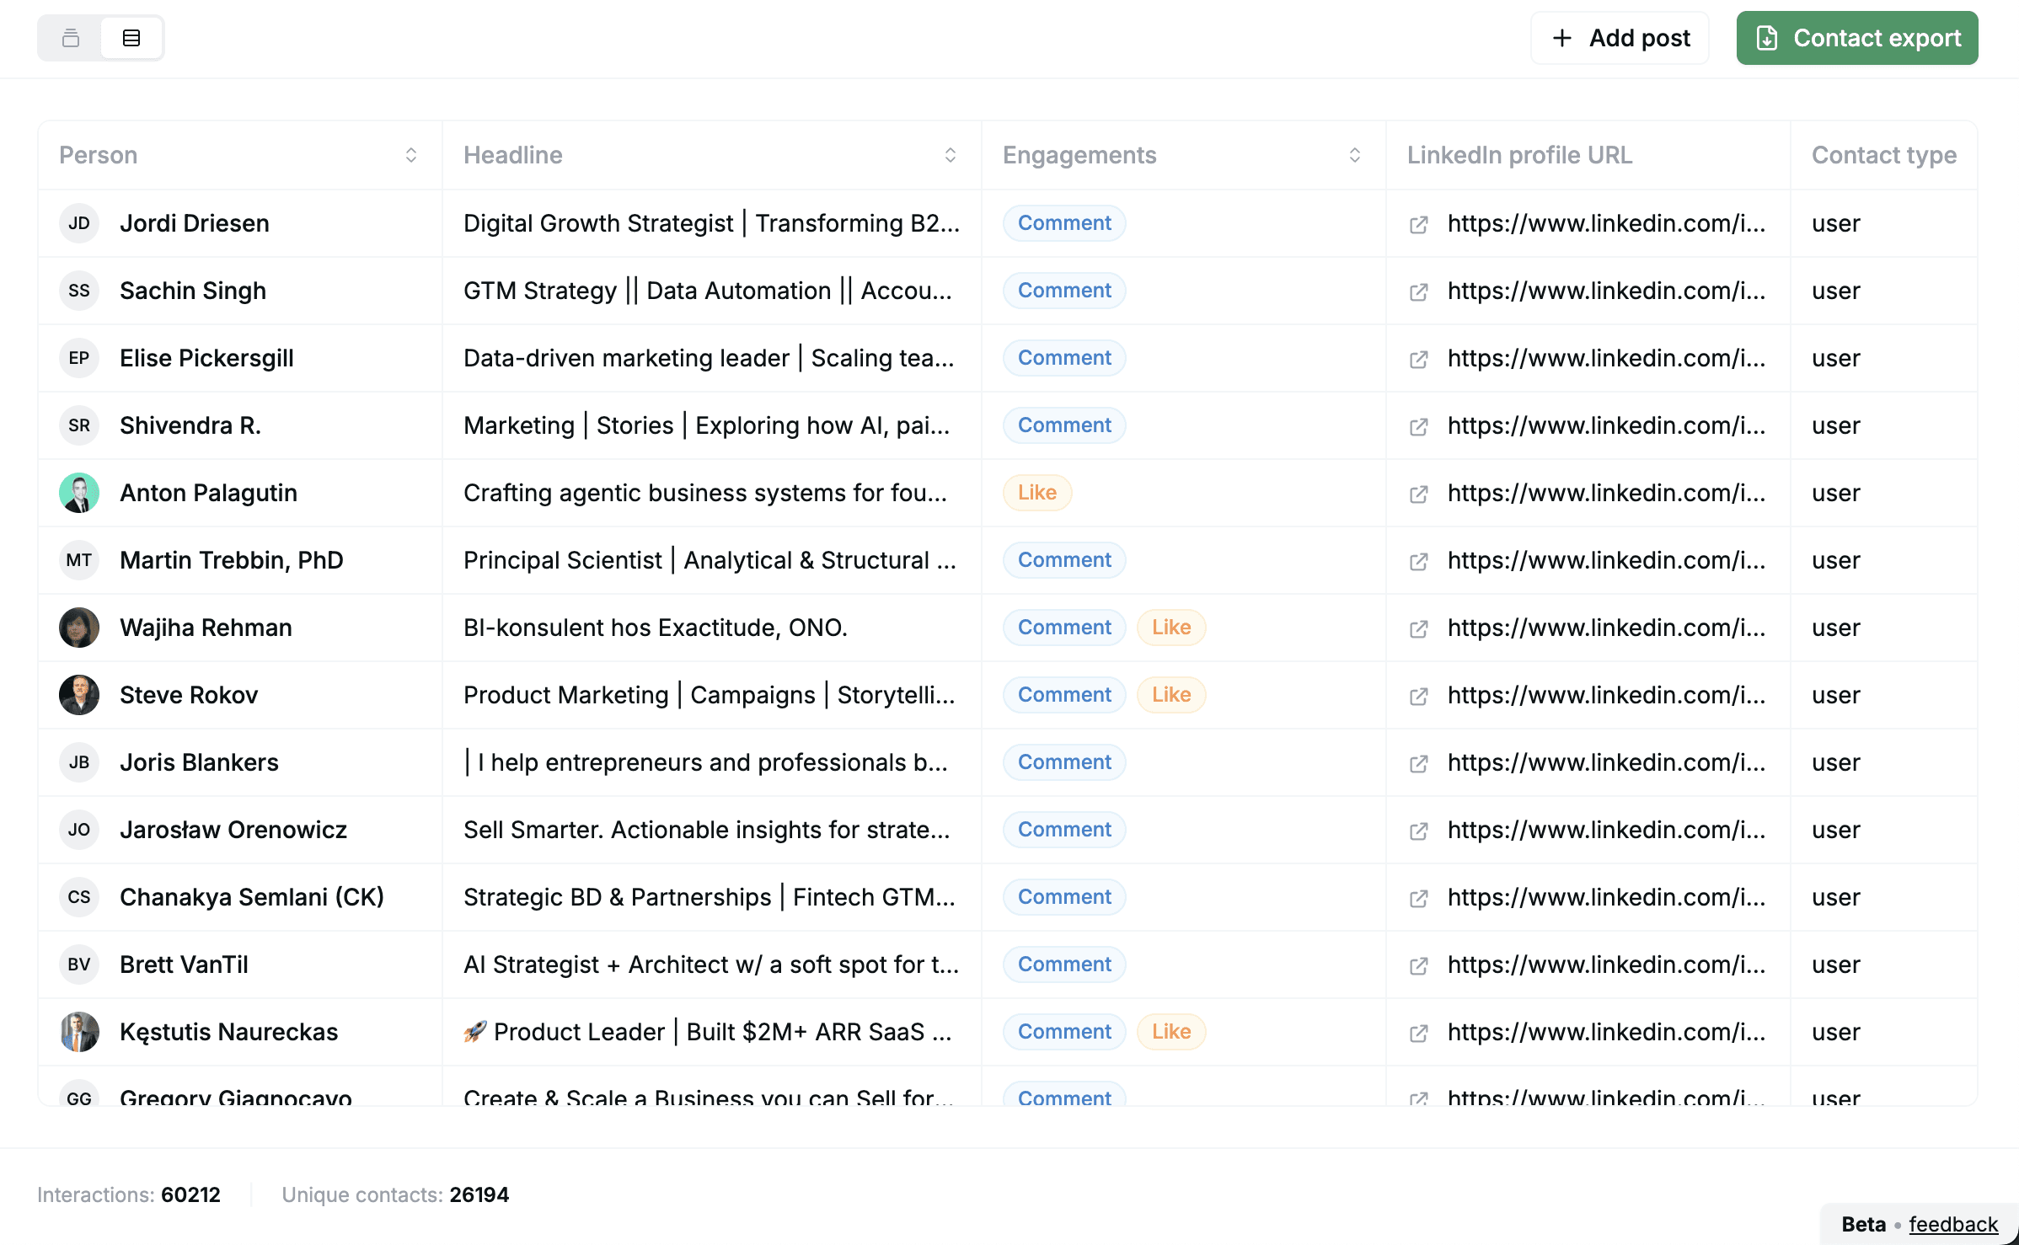Click the Comment tag on Elise Pickersgill's row
The height and width of the screenshot is (1245, 2019).
1064,358
